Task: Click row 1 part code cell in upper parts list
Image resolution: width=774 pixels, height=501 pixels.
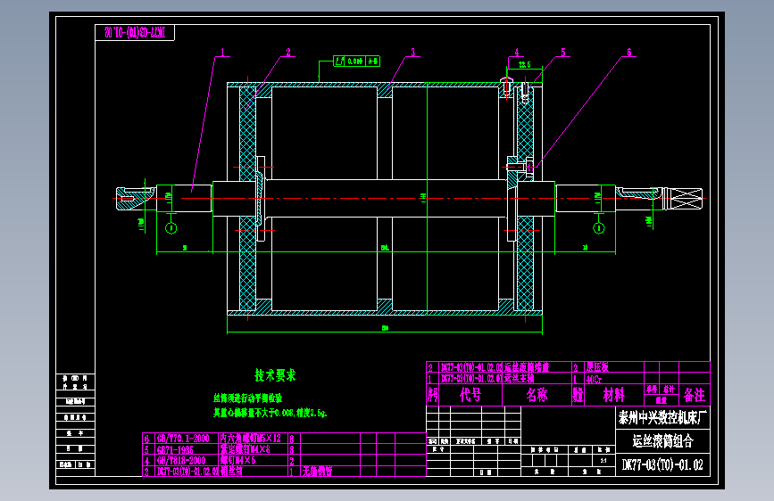Action: pyautogui.click(x=470, y=379)
